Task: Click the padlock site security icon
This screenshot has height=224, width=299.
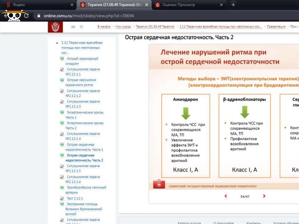Action: pos(39,16)
